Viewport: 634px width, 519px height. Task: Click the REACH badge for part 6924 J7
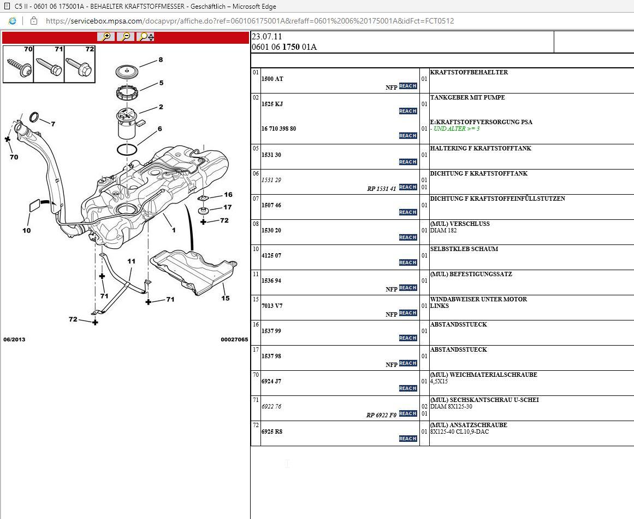click(x=408, y=388)
